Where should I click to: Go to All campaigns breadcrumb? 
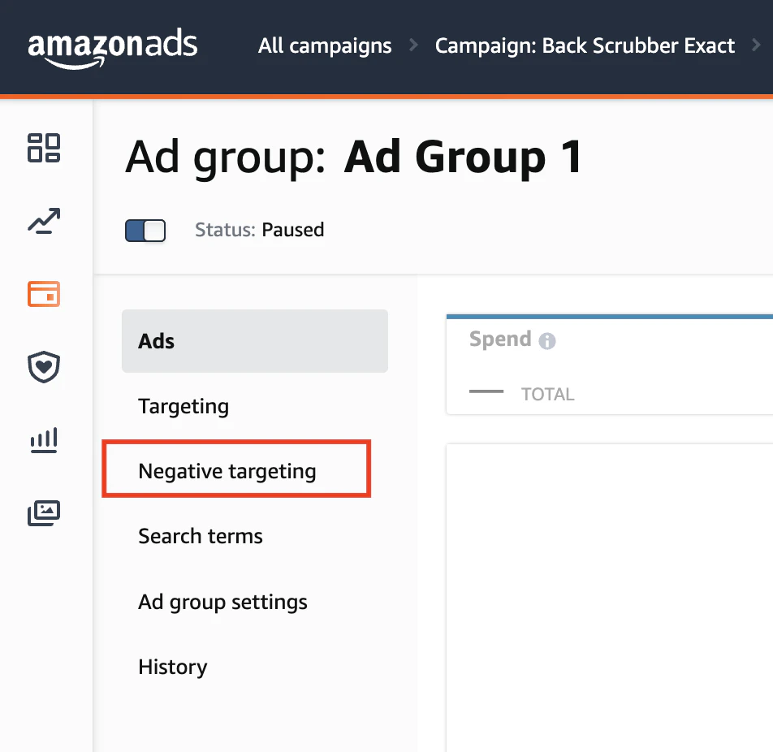tap(325, 46)
